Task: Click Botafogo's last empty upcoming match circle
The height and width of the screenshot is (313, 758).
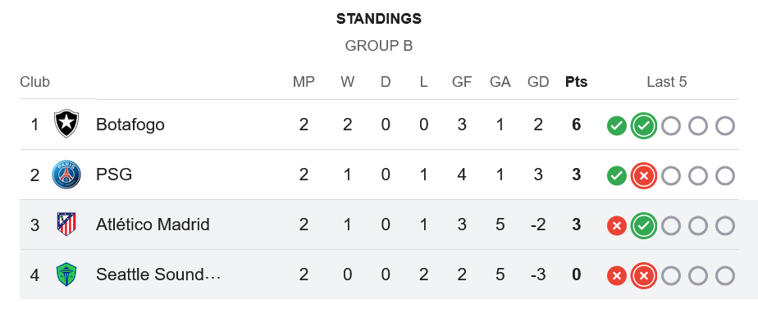Action: [x=724, y=126]
